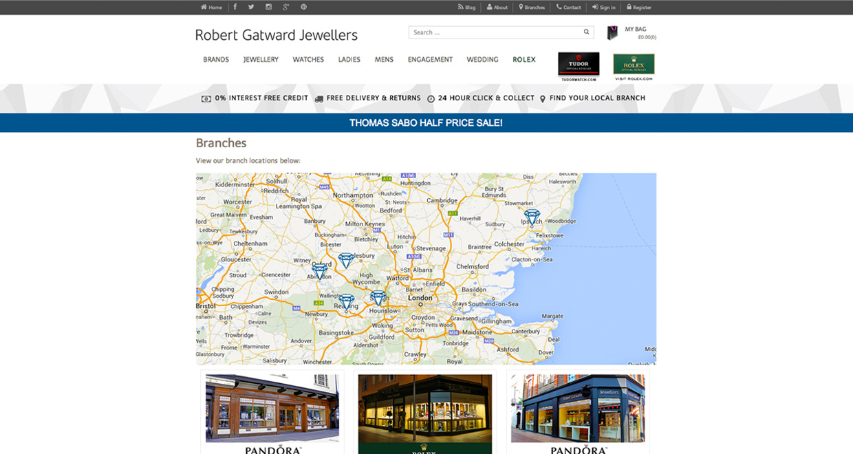The height and width of the screenshot is (454, 853).
Task: Click Free Delivery & Returns link
Action: click(x=367, y=98)
